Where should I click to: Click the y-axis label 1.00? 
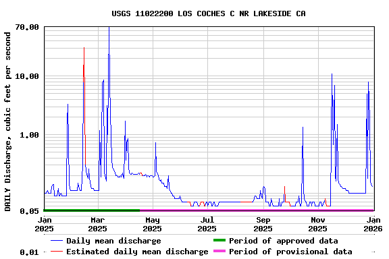[x=30, y=135]
